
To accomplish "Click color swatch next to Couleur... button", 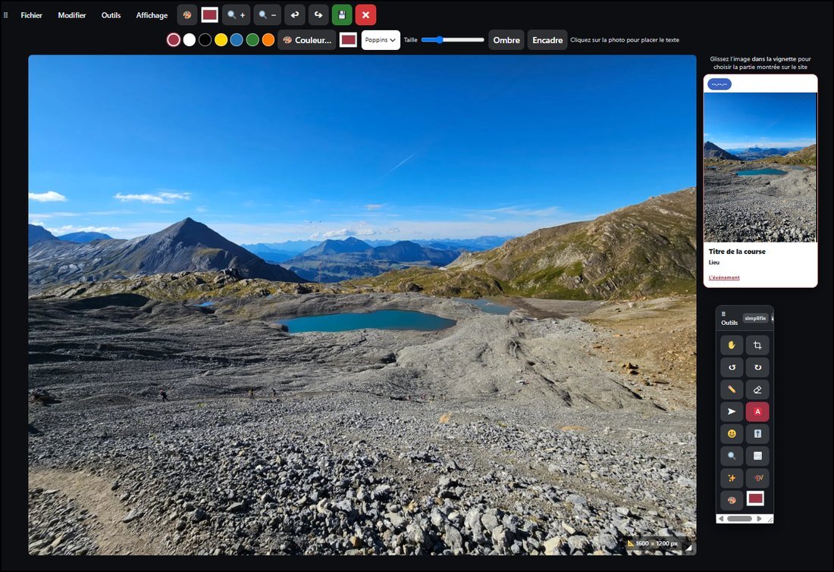I will click(349, 40).
